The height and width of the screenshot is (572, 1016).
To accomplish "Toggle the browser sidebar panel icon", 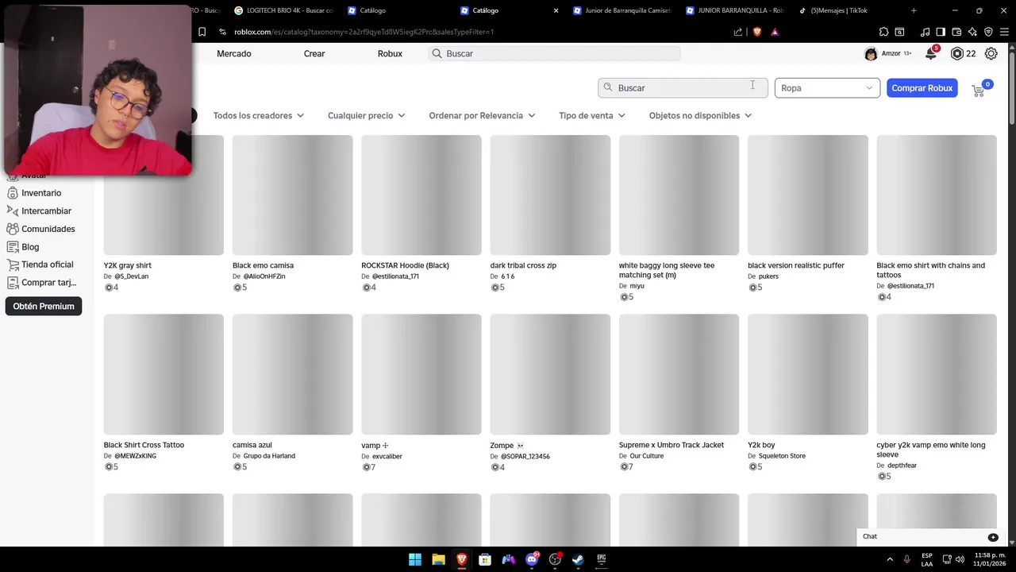I will point(941,32).
